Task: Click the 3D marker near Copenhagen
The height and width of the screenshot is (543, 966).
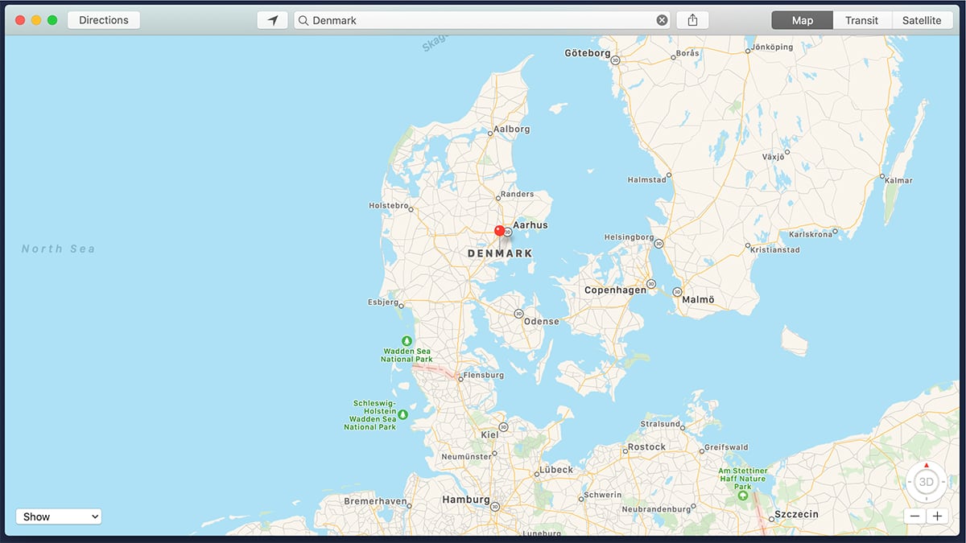Action: pos(650,284)
